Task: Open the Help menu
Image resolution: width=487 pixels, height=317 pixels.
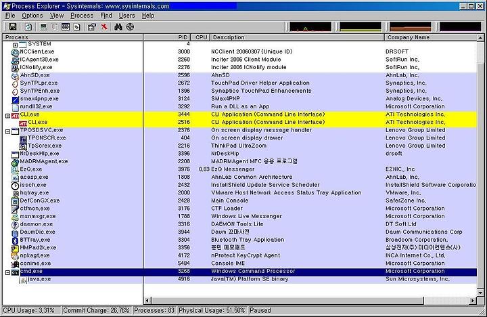Action: (x=148, y=16)
